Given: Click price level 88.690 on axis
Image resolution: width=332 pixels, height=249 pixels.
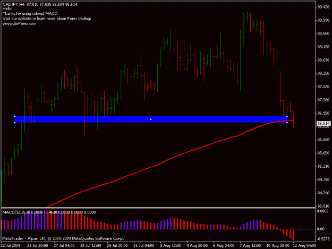Looking at the screenshot, I should (324, 60).
